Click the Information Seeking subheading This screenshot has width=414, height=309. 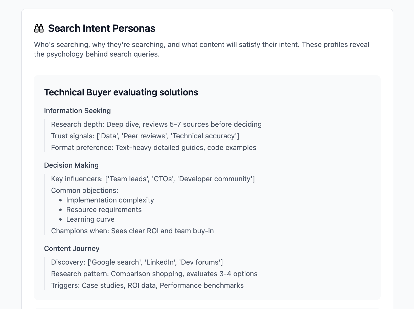[x=77, y=111]
